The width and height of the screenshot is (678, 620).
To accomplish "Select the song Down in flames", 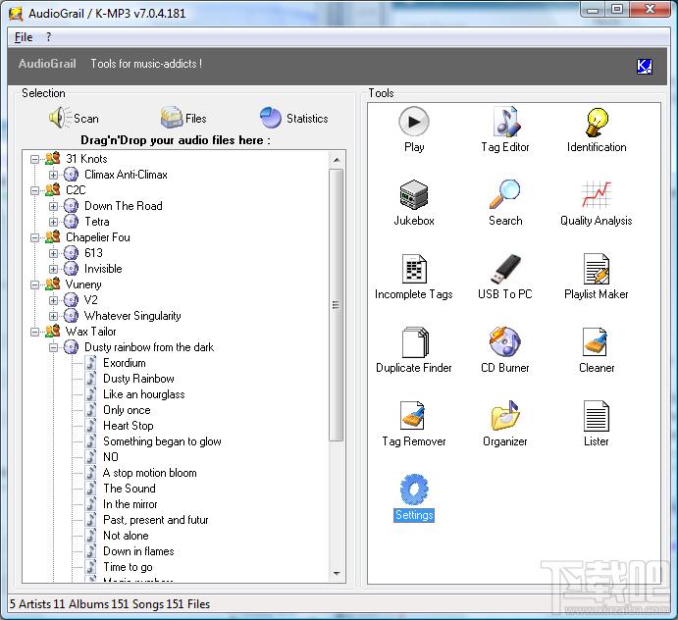I will tap(138, 551).
